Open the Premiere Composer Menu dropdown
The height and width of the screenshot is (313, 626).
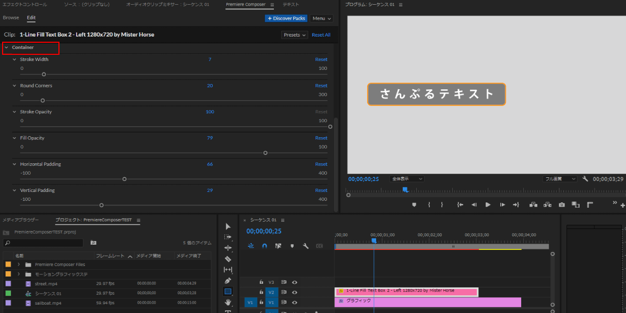(x=322, y=18)
